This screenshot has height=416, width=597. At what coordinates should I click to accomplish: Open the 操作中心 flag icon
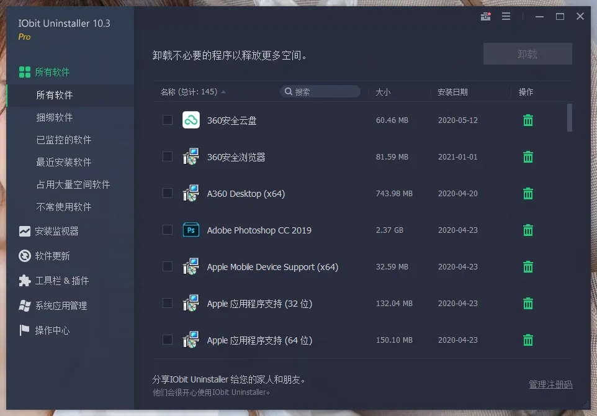[24, 330]
